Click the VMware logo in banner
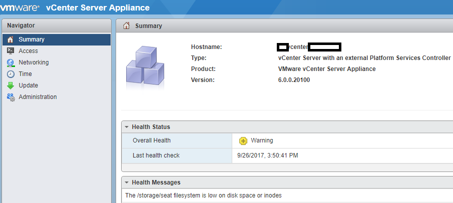The height and width of the screenshot is (203, 453). pos(20,7)
